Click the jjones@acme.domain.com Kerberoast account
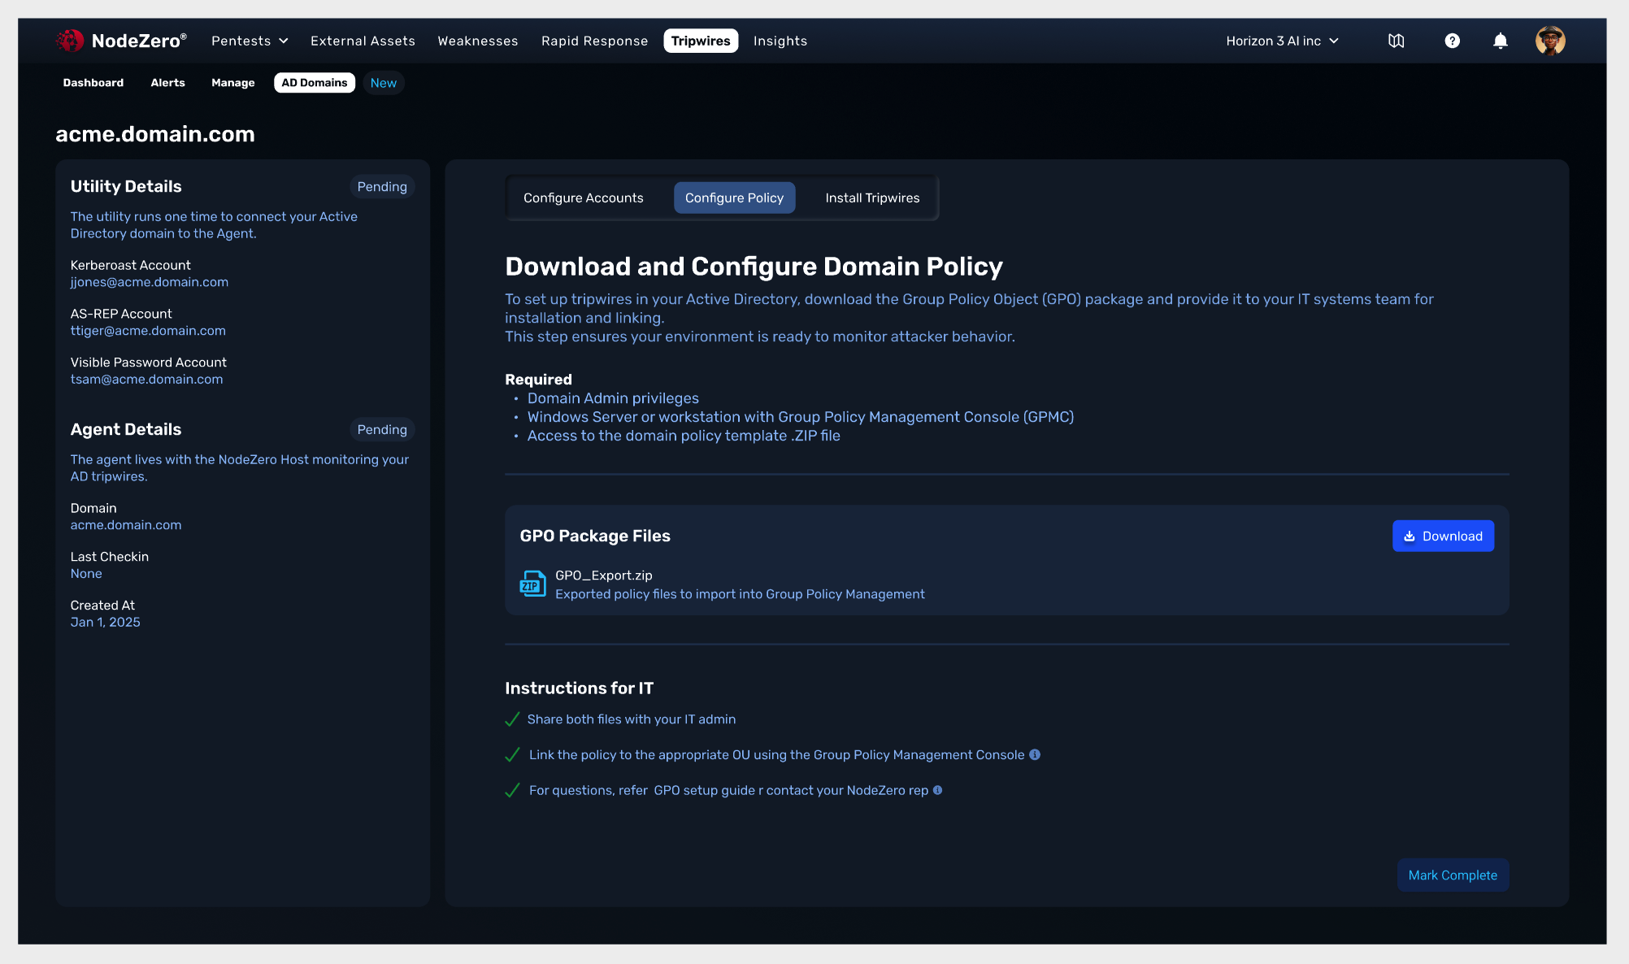The height and width of the screenshot is (964, 1629). pyautogui.click(x=150, y=282)
